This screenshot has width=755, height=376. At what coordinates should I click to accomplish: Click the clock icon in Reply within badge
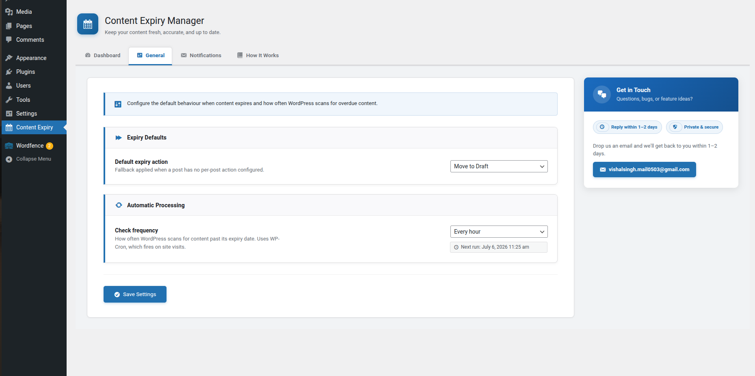[x=602, y=127]
